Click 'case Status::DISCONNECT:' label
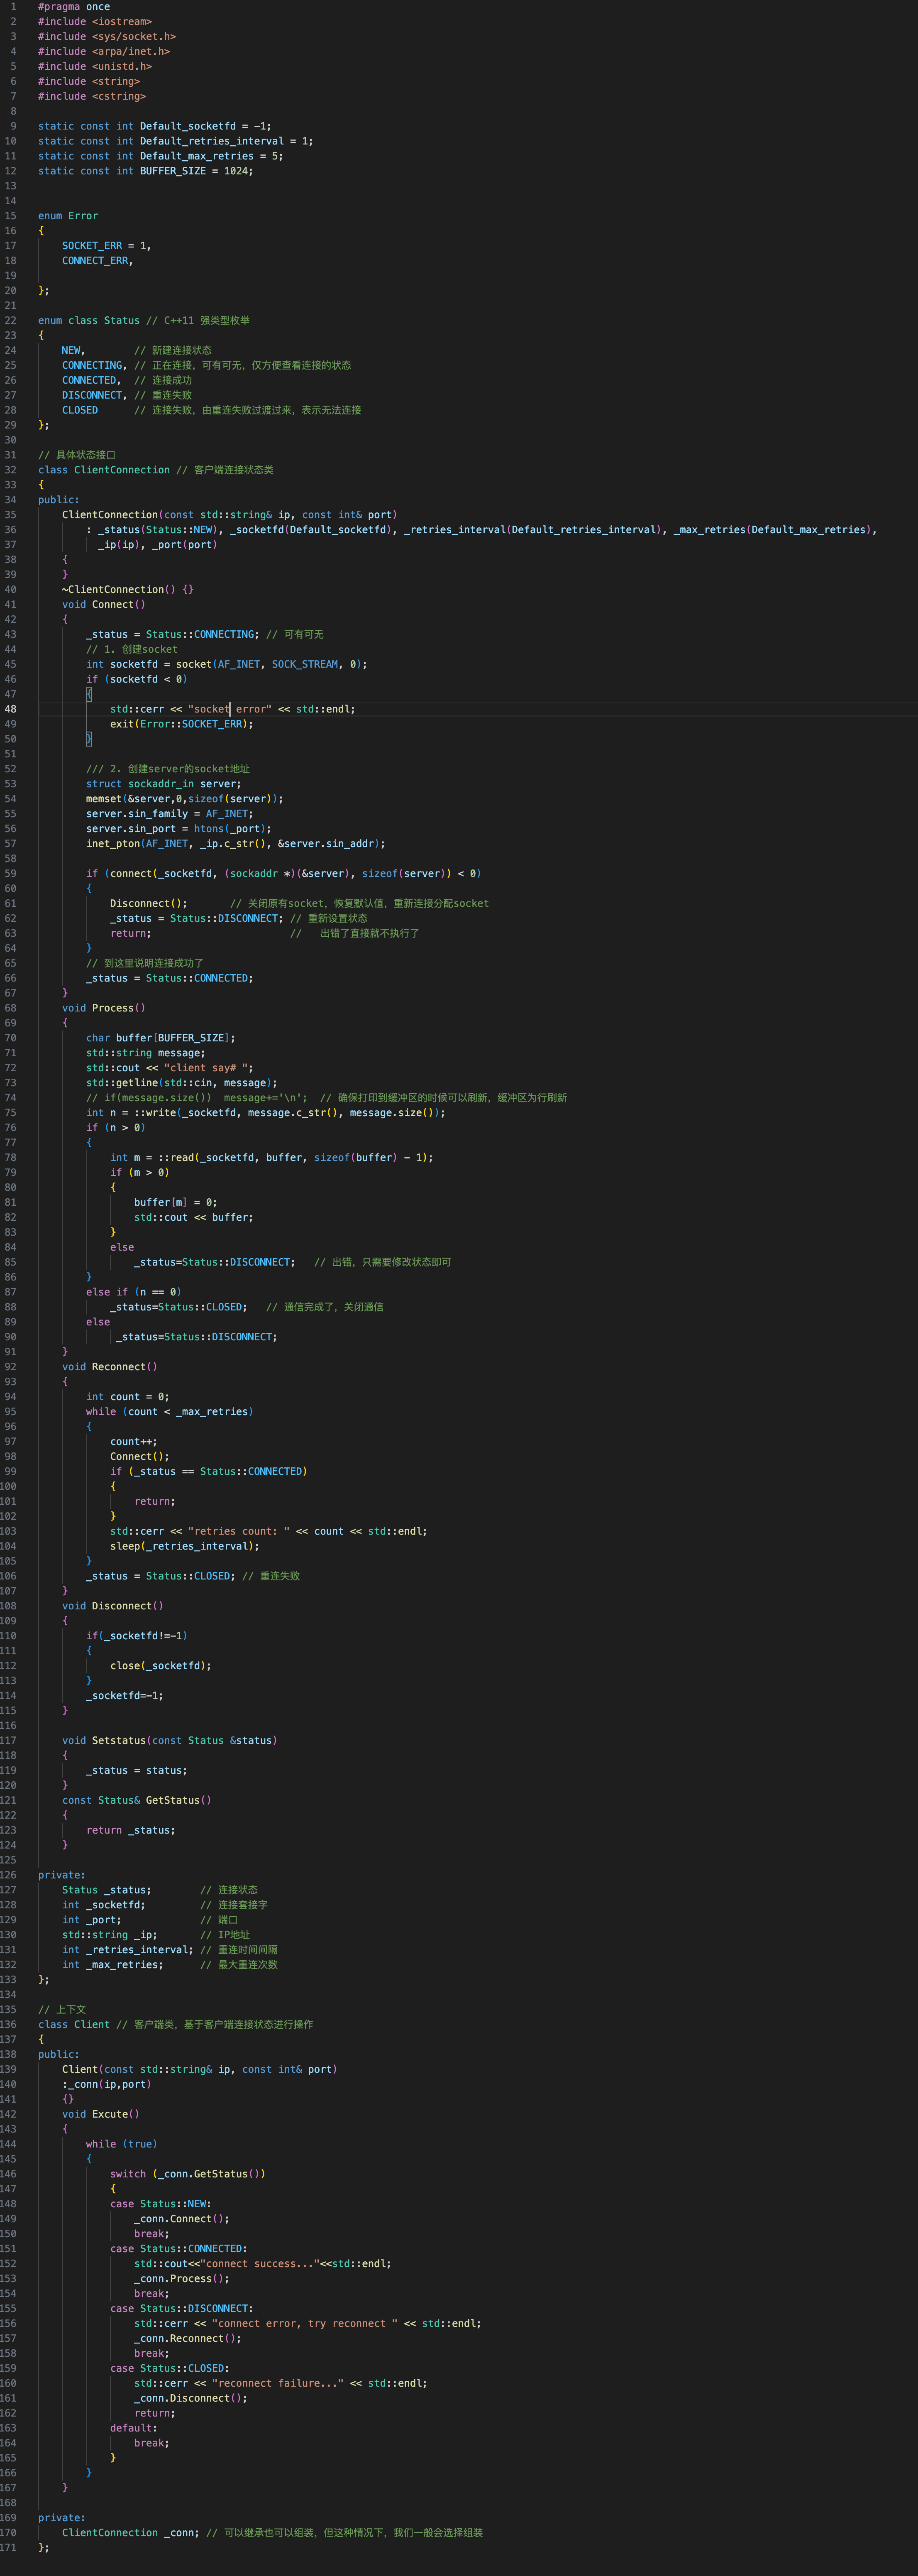The image size is (918, 2576). coord(181,2309)
